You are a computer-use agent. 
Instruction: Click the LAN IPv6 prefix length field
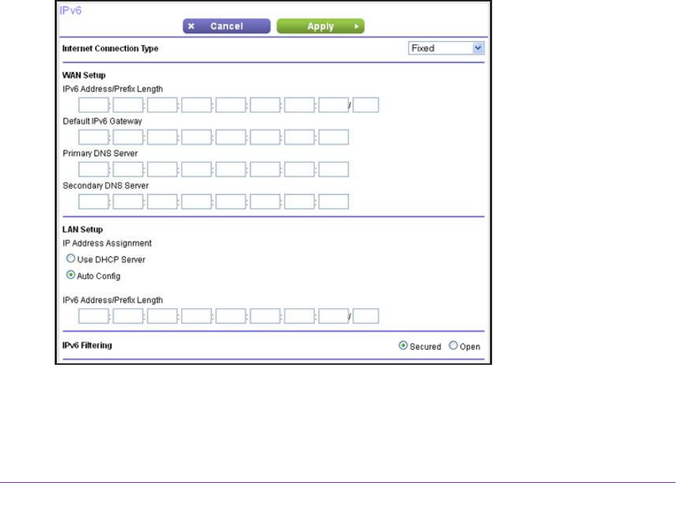click(365, 316)
